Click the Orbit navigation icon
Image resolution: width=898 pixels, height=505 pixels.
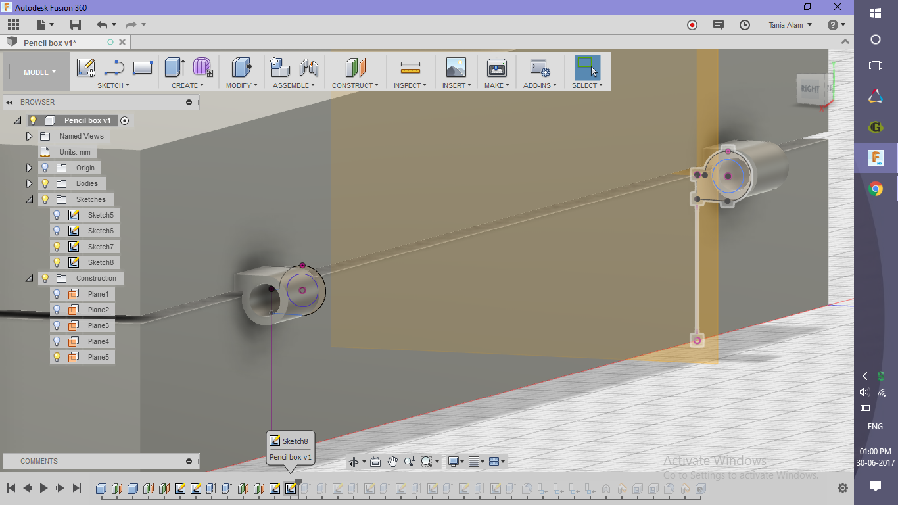354,462
